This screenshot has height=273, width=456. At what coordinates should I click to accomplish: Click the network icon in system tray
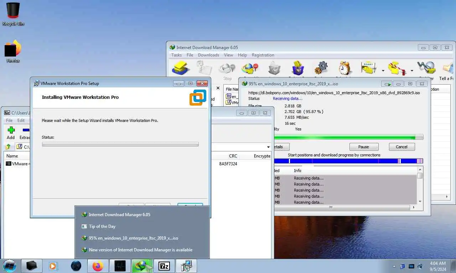(x=411, y=266)
